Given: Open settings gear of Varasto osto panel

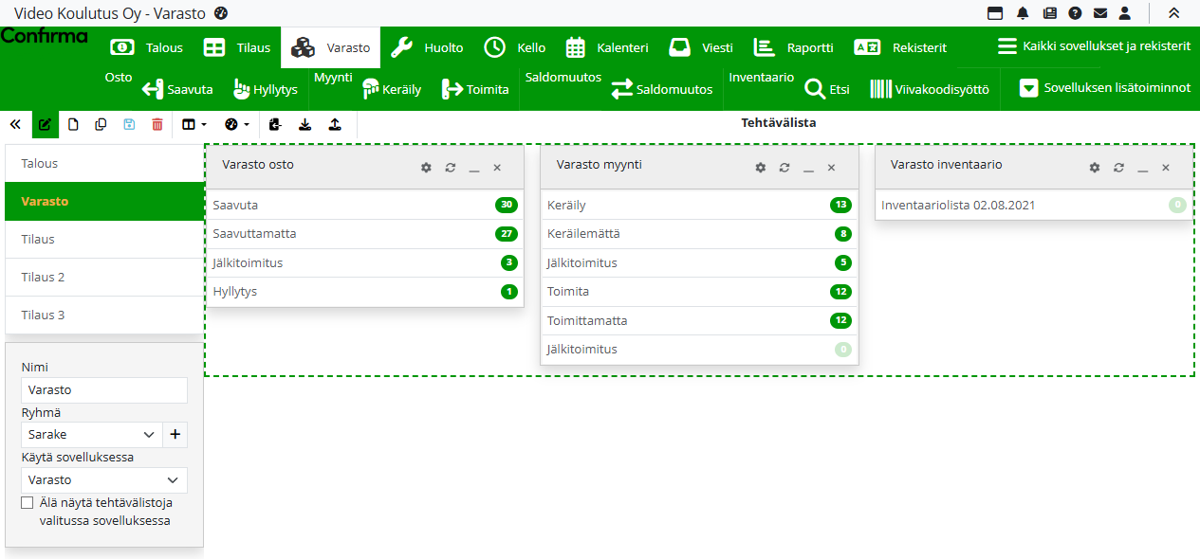Looking at the screenshot, I should tap(426, 168).
